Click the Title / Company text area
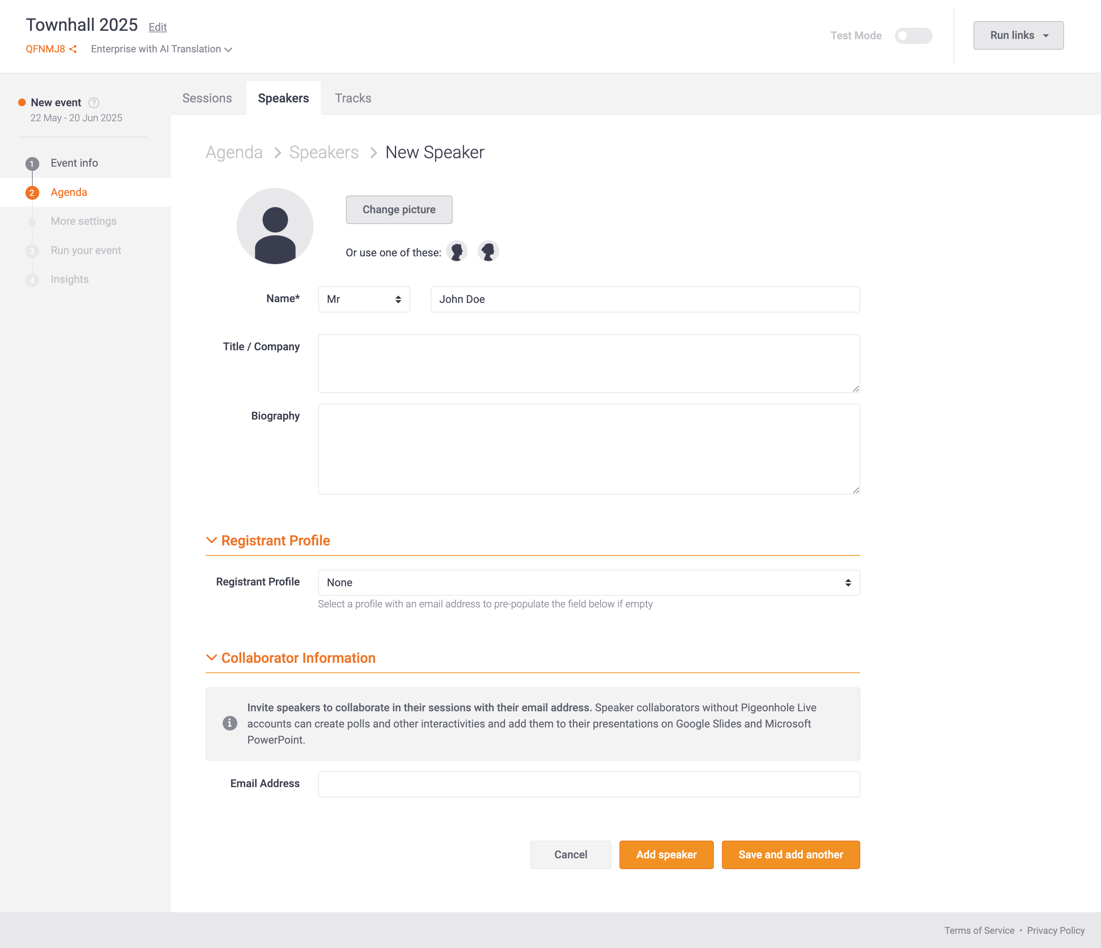The image size is (1101, 948). click(589, 364)
